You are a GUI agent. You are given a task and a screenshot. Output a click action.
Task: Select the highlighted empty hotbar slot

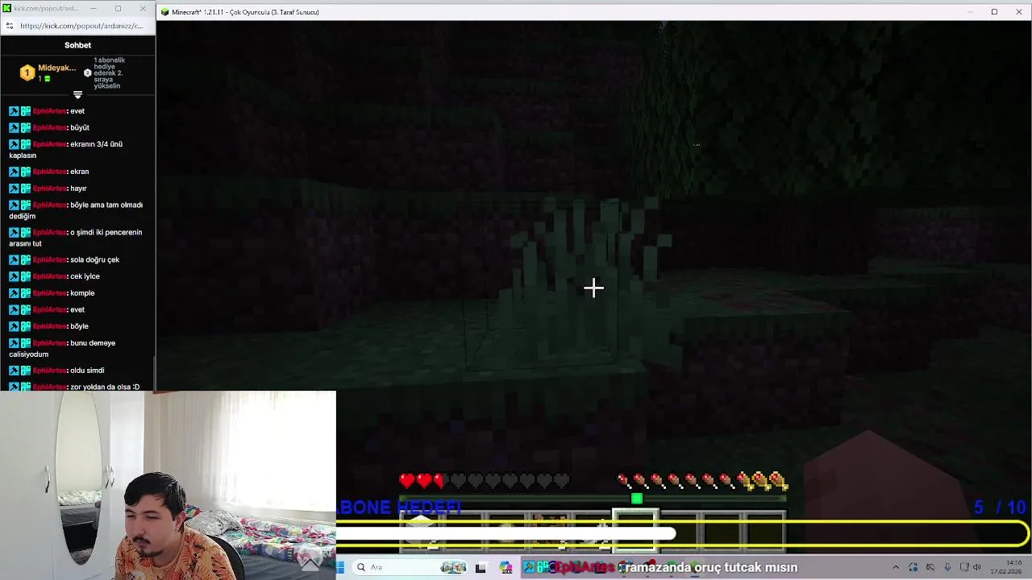coord(635,532)
